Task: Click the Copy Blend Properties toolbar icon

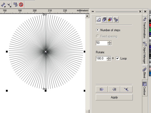Action: pyautogui.click(x=15, y=5)
